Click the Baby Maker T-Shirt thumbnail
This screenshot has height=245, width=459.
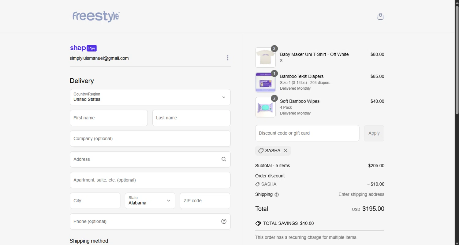click(x=265, y=57)
